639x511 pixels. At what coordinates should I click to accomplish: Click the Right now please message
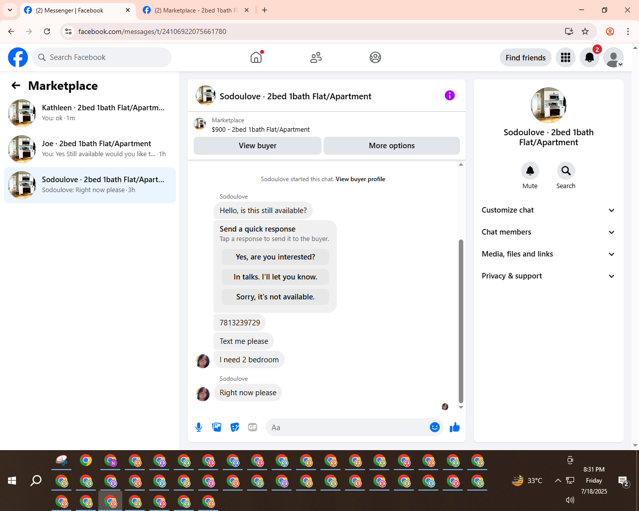coord(248,393)
